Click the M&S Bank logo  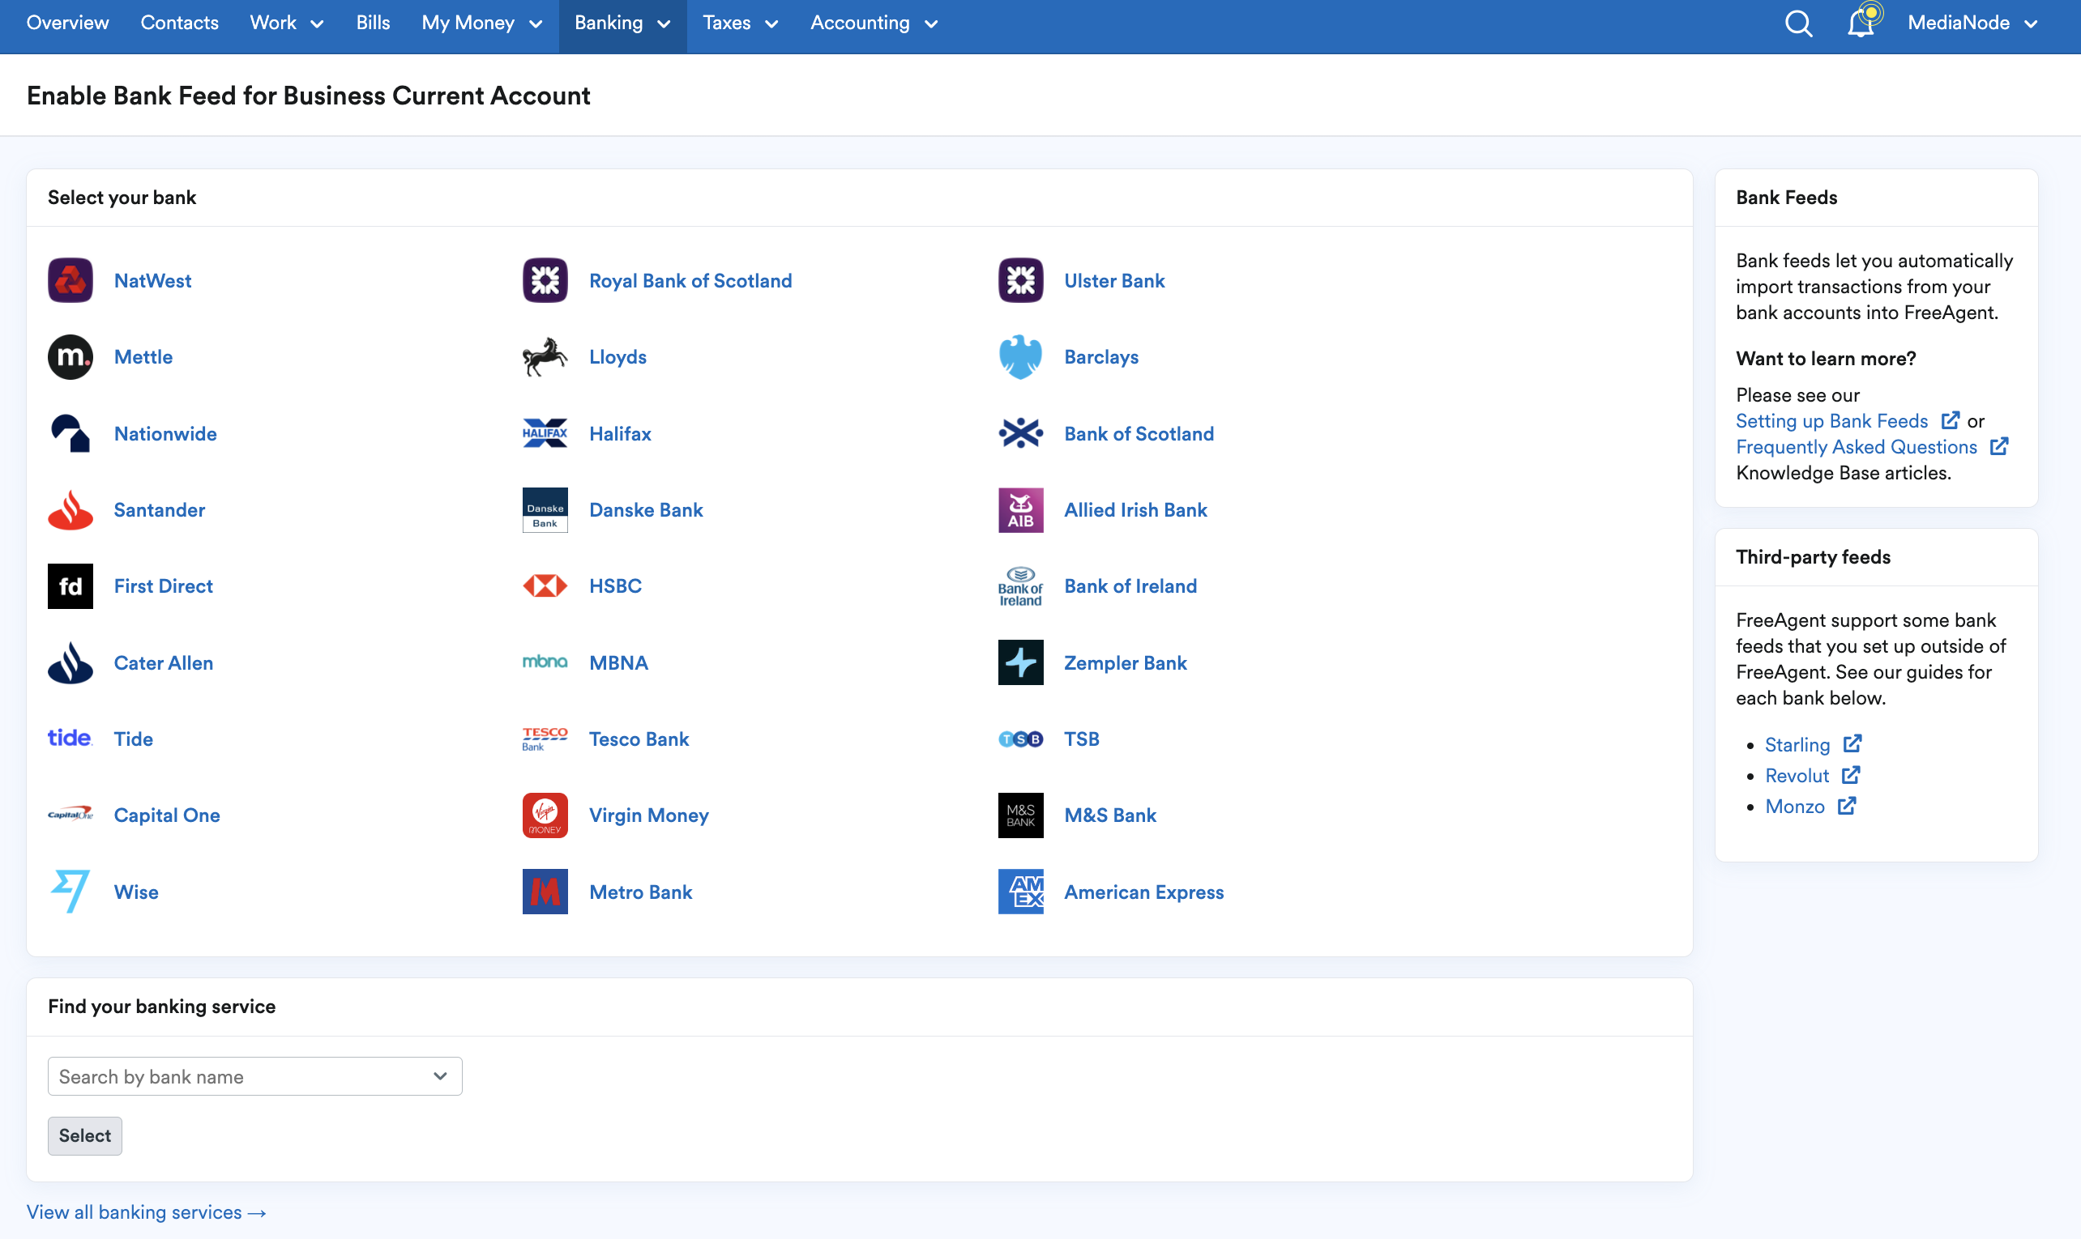[1020, 815]
